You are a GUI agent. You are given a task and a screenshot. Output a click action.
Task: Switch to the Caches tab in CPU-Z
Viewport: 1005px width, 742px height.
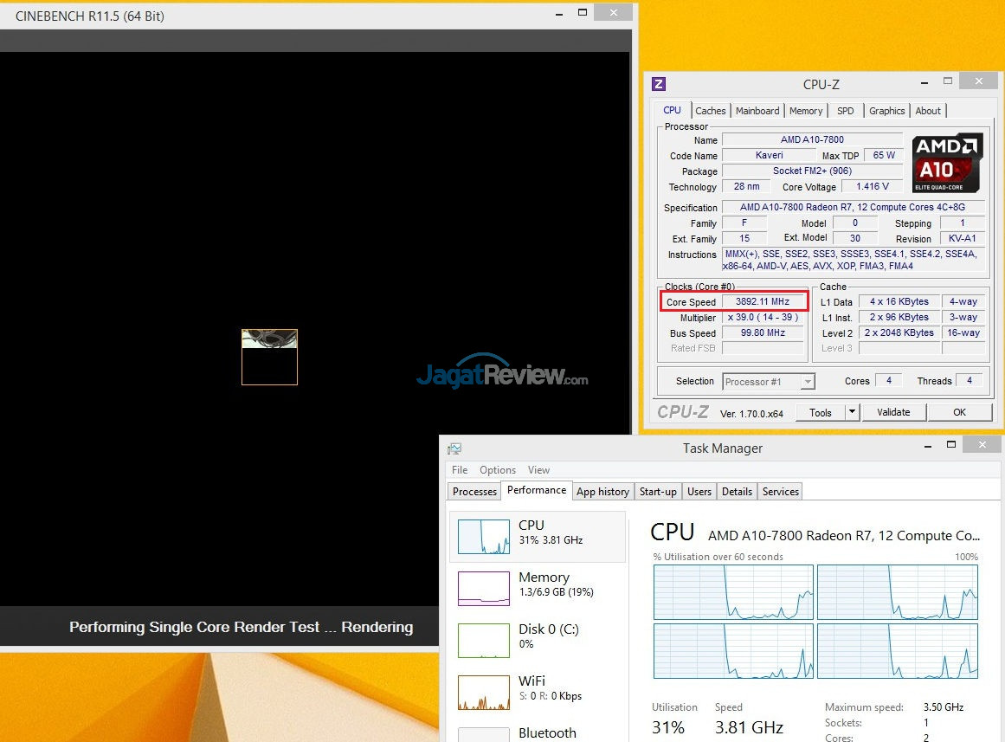pyautogui.click(x=711, y=111)
